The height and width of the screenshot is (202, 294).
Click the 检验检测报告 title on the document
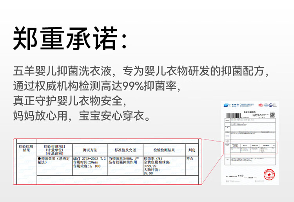tap(250, 112)
